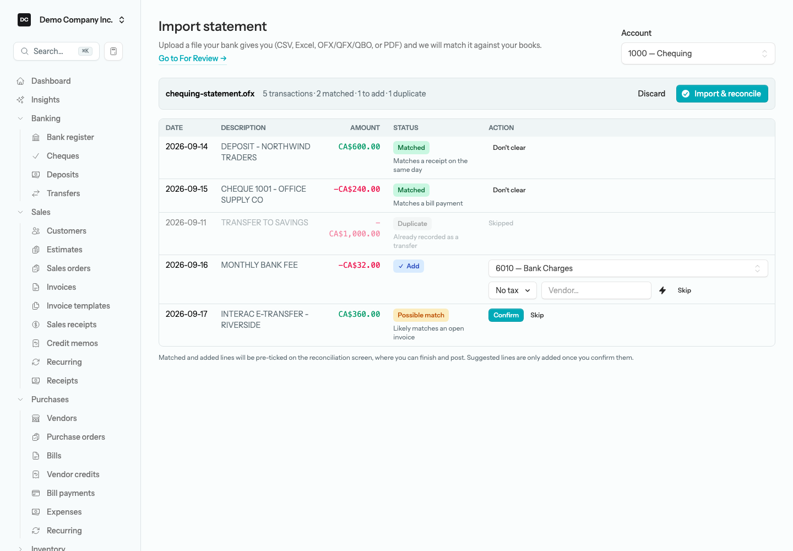Open the No tax dropdown
The height and width of the screenshot is (551, 793).
512,290
